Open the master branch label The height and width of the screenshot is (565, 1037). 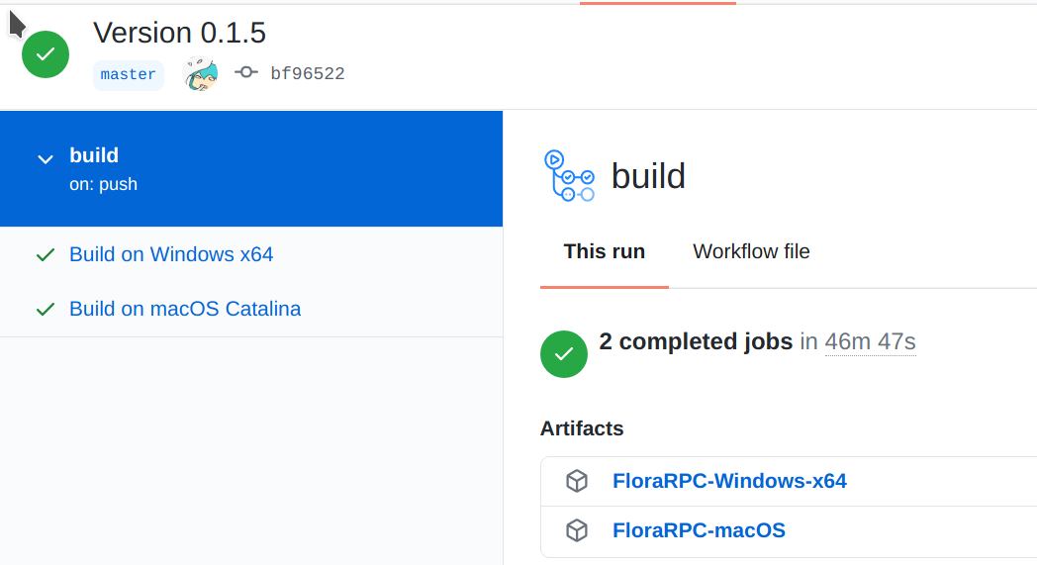click(x=129, y=75)
